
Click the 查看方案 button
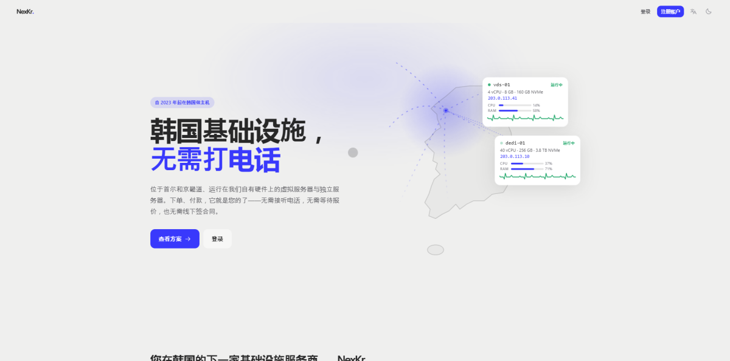[175, 239]
